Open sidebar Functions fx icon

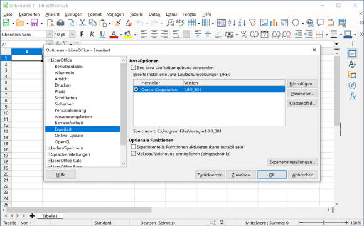tap(353, 95)
